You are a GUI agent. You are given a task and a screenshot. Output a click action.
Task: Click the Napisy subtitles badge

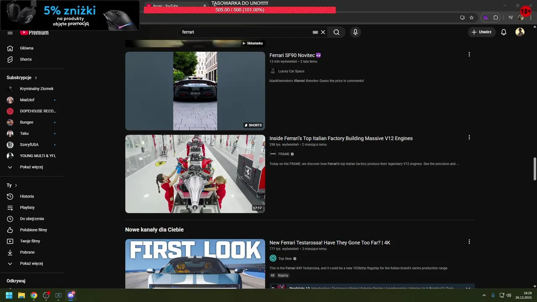[x=283, y=276]
